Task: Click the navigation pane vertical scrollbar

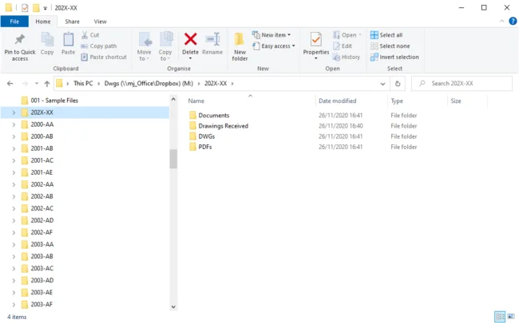Action: (173, 158)
